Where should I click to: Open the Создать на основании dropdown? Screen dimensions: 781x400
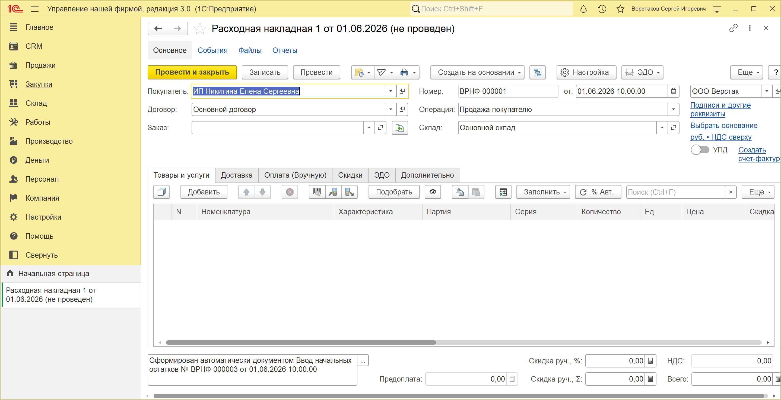[x=477, y=72]
